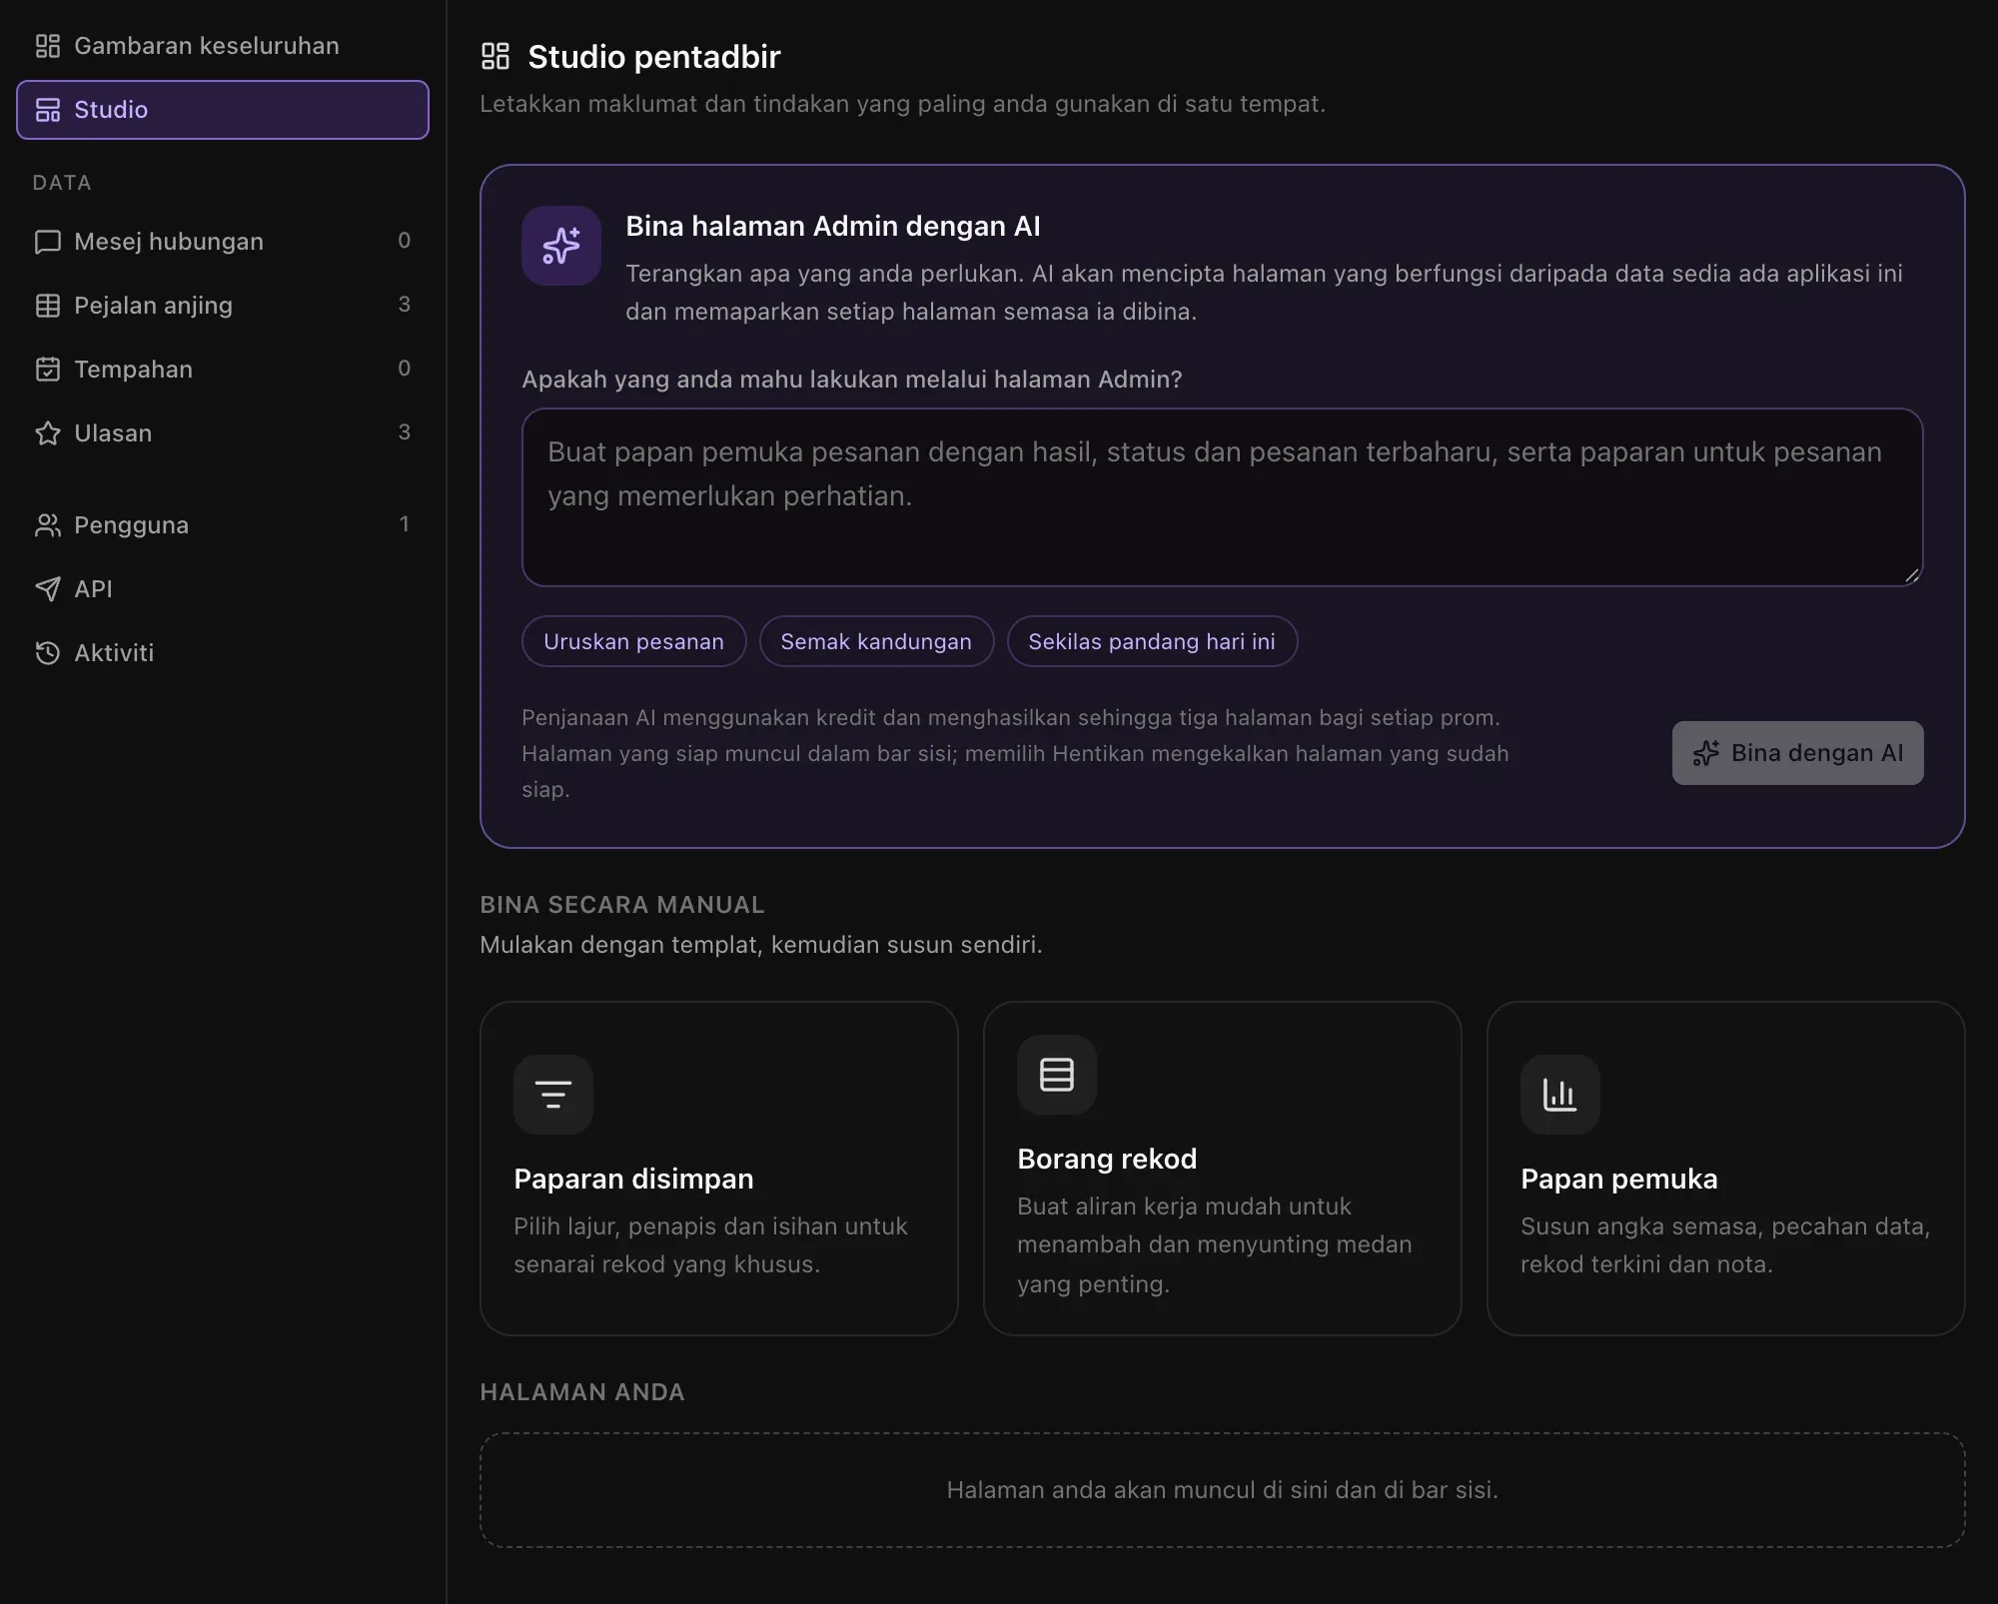The image size is (1998, 1604).
Task: Click 'Halaman anda akan muncul di sini' placeholder
Action: (1223, 1490)
